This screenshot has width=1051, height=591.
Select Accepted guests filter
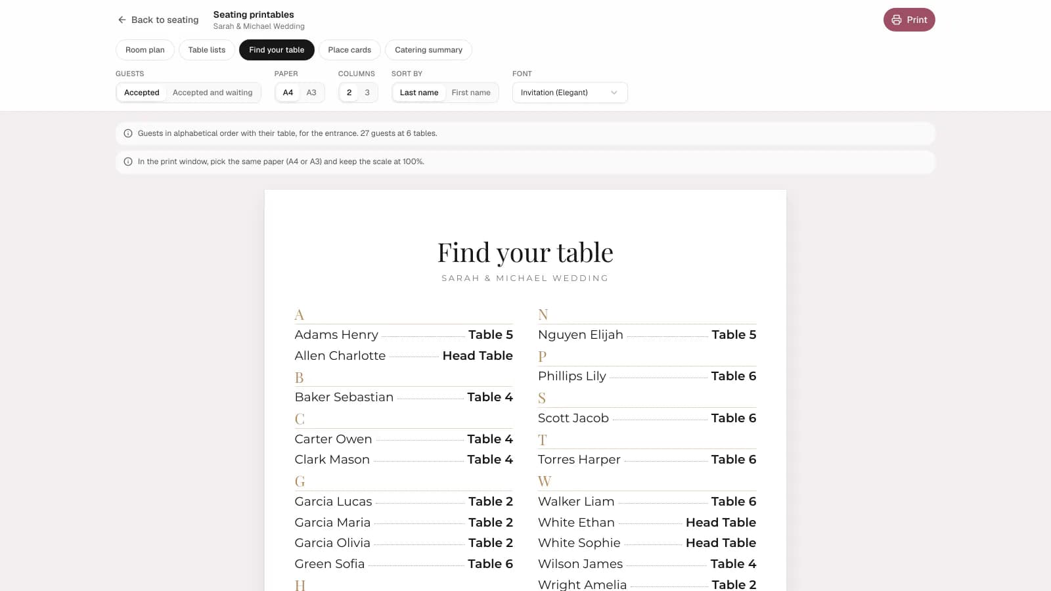142,93
